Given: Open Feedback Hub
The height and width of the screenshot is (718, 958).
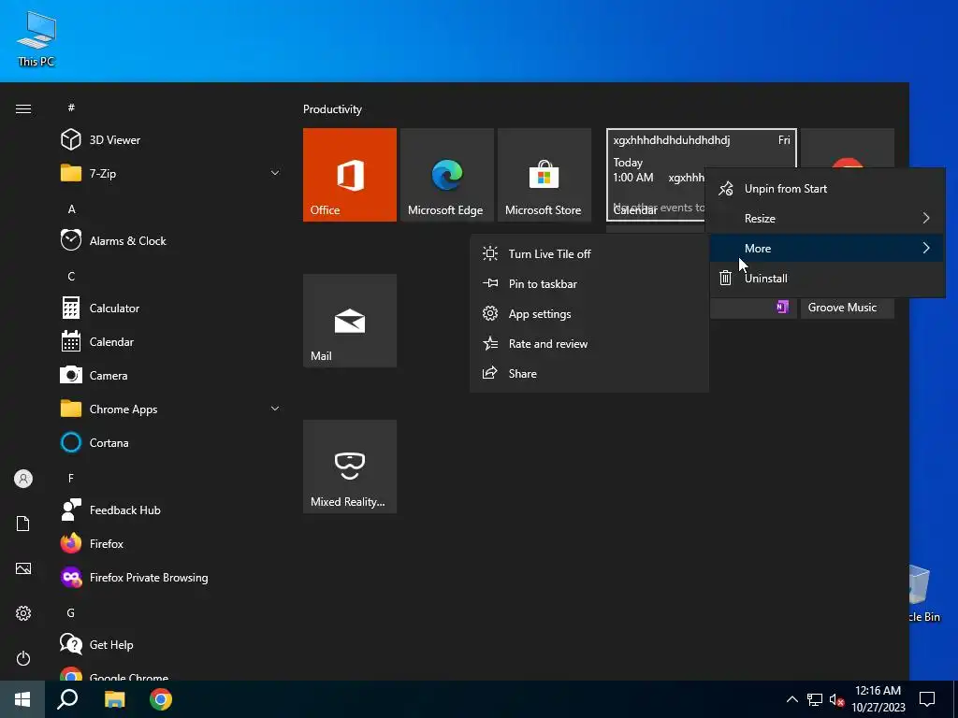Looking at the screenshot, I should coord(110,510).
